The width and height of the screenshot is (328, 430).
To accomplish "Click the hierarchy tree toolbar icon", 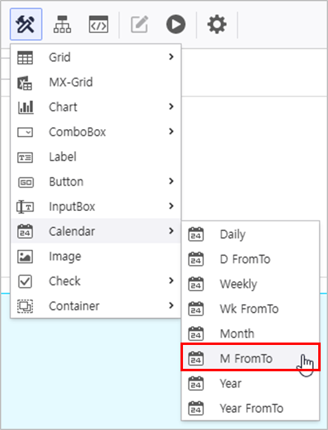I will pos(62,24).
